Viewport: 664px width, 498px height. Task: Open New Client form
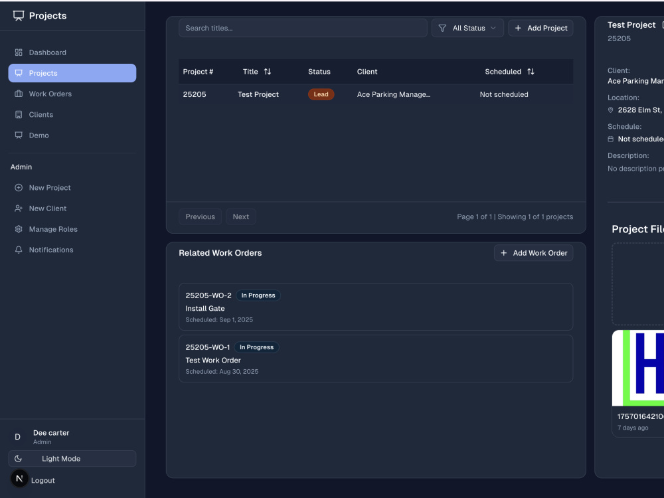tap(72, 208)
